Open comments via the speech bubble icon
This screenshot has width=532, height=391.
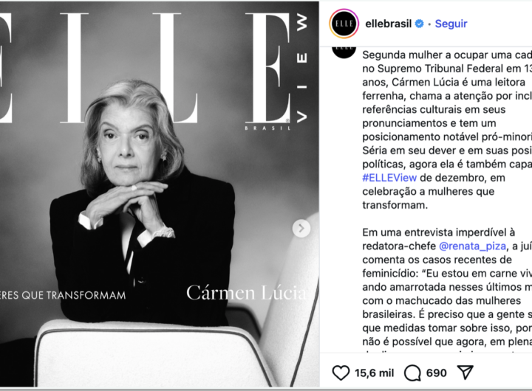click(x=412, y=373)
